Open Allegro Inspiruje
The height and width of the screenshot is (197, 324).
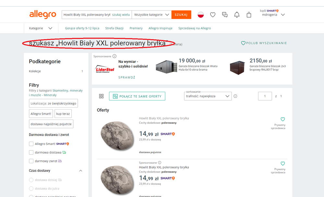coord(160,28)
